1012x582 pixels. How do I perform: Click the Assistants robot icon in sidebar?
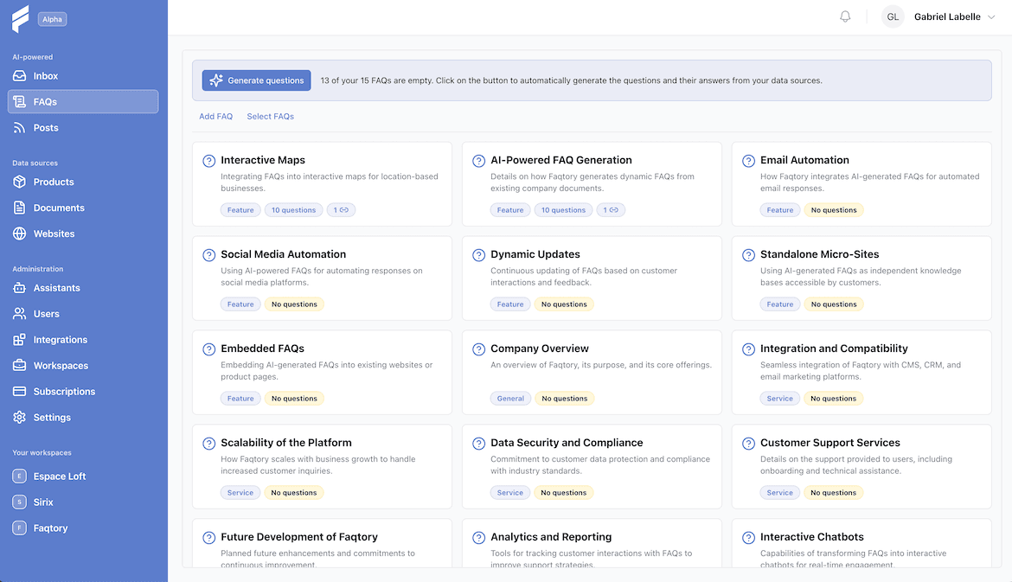[19, 288]
